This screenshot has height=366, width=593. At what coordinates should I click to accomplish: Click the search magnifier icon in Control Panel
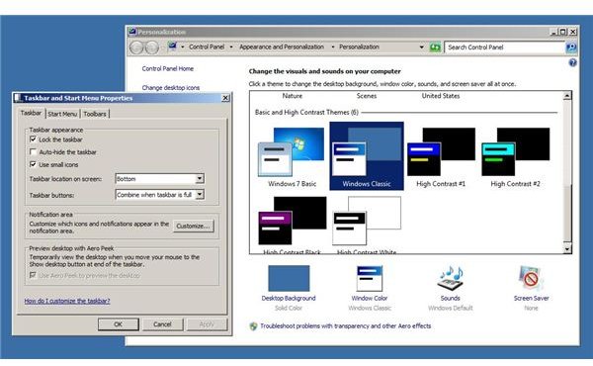[570, 47]
